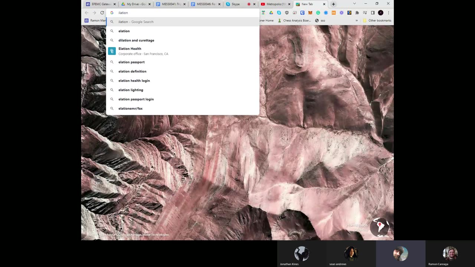
Task: Select Ramon Careaga participant tile
Action: (450, 254)
